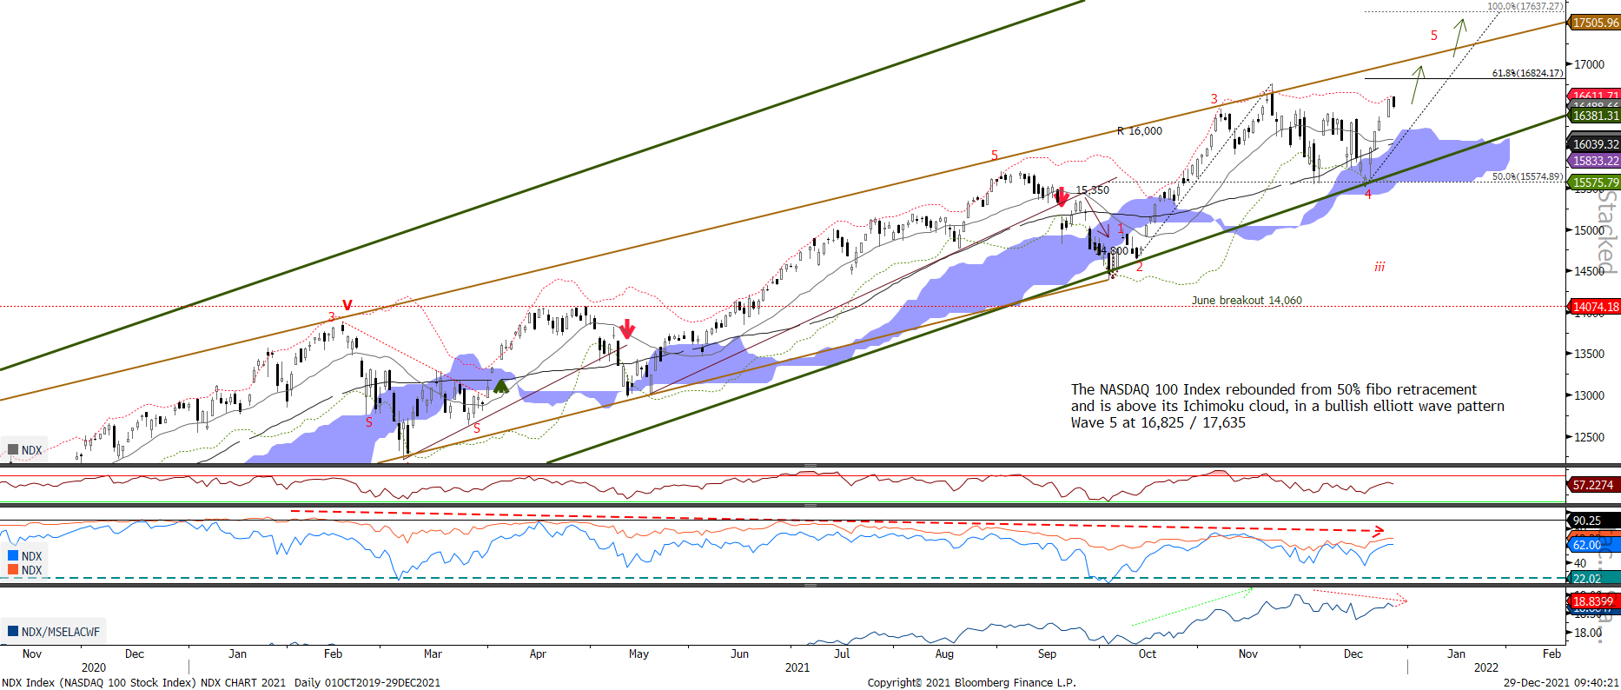Click the '2021' year label on time axis
Viewport: 1621px width, 690px height.
point(797,667)
